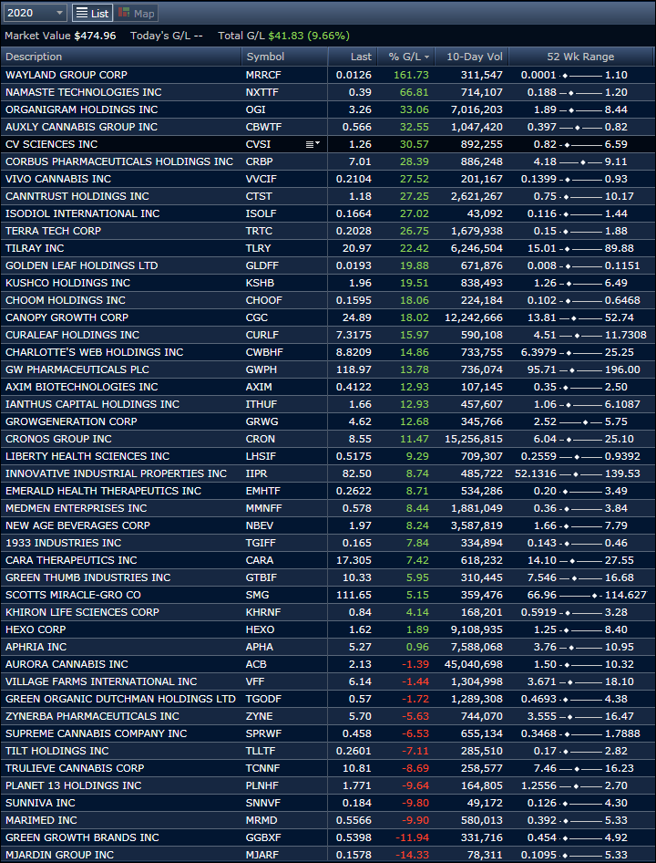The image size is (656, 863).
Task: Click the GWPH symbol
Action: click(261, 369)
